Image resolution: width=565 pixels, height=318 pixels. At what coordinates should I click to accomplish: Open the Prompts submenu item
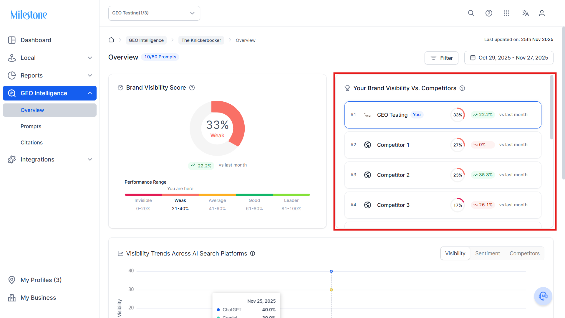(31, 126)
